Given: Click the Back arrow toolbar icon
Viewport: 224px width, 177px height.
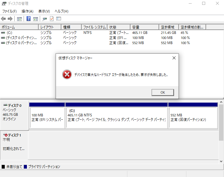Looking at the screenshot, I should [4, 19].
